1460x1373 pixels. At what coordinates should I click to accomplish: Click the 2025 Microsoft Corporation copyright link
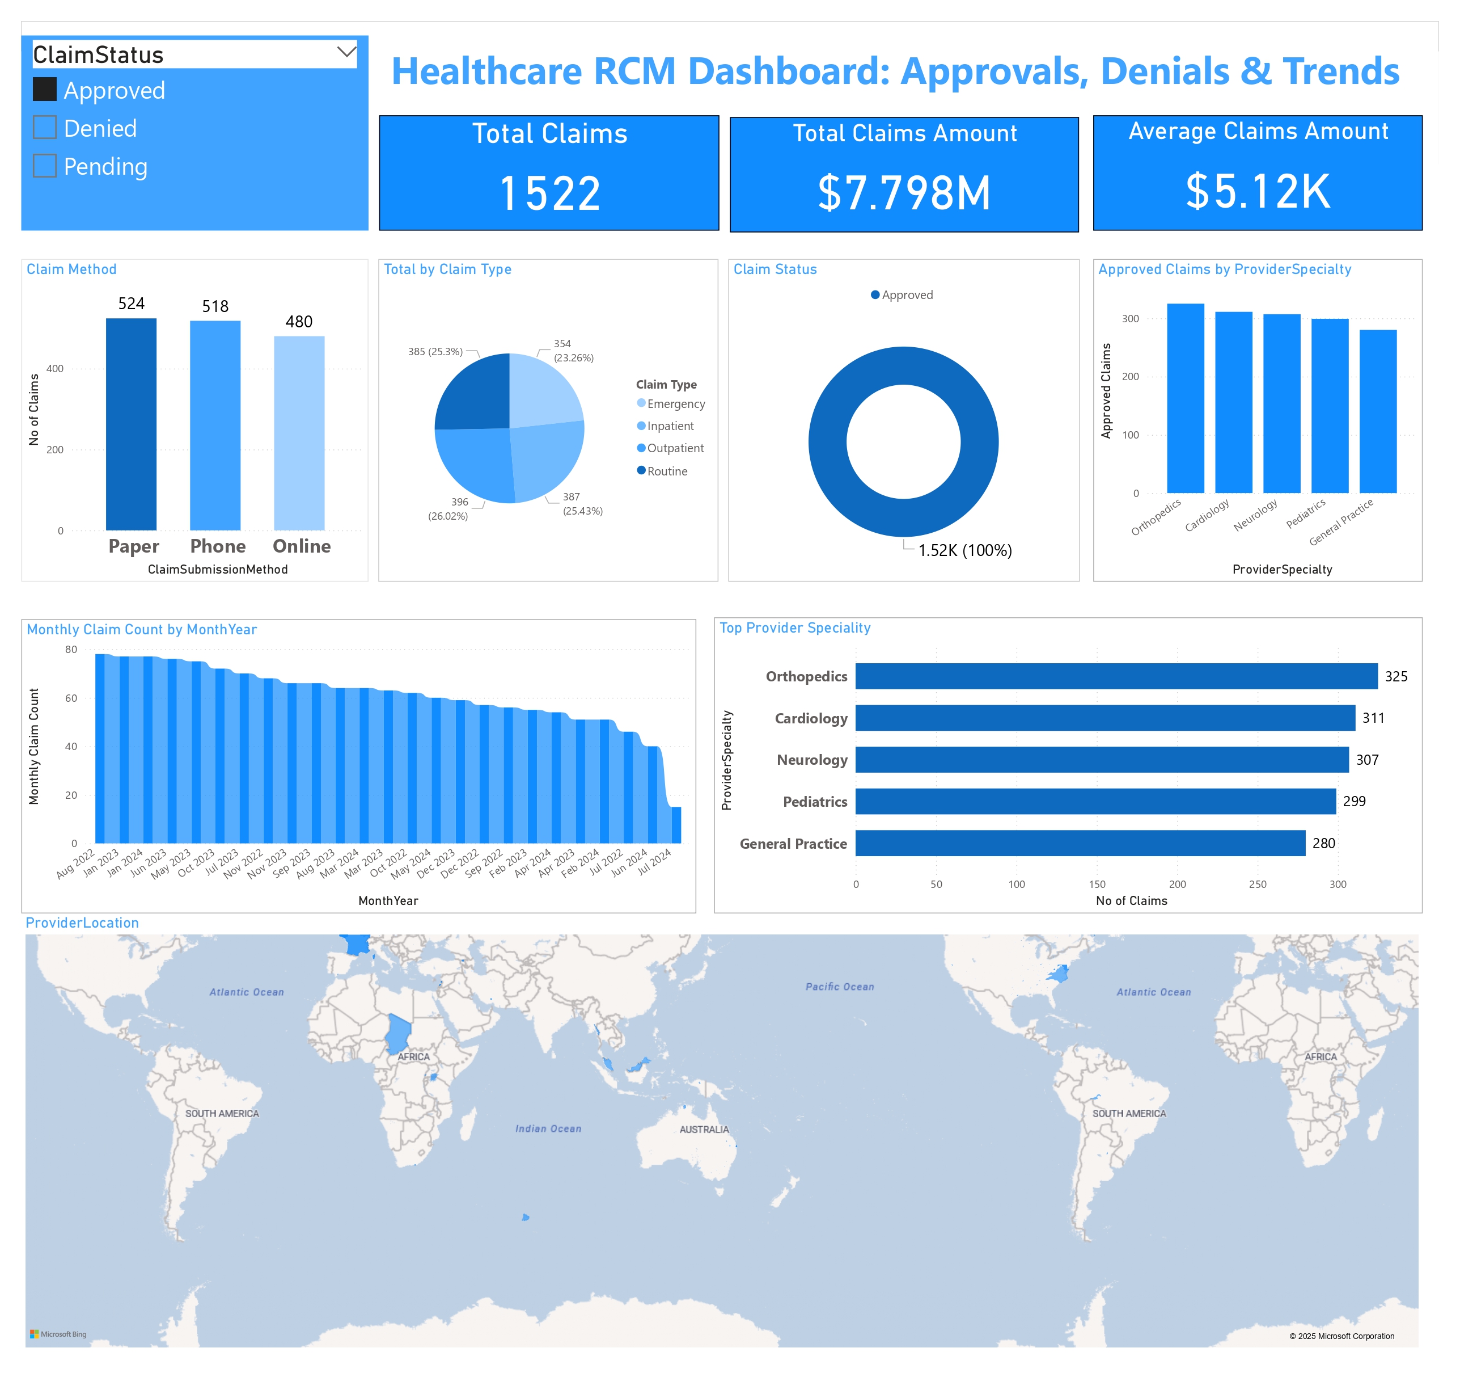(1341, 1336)
